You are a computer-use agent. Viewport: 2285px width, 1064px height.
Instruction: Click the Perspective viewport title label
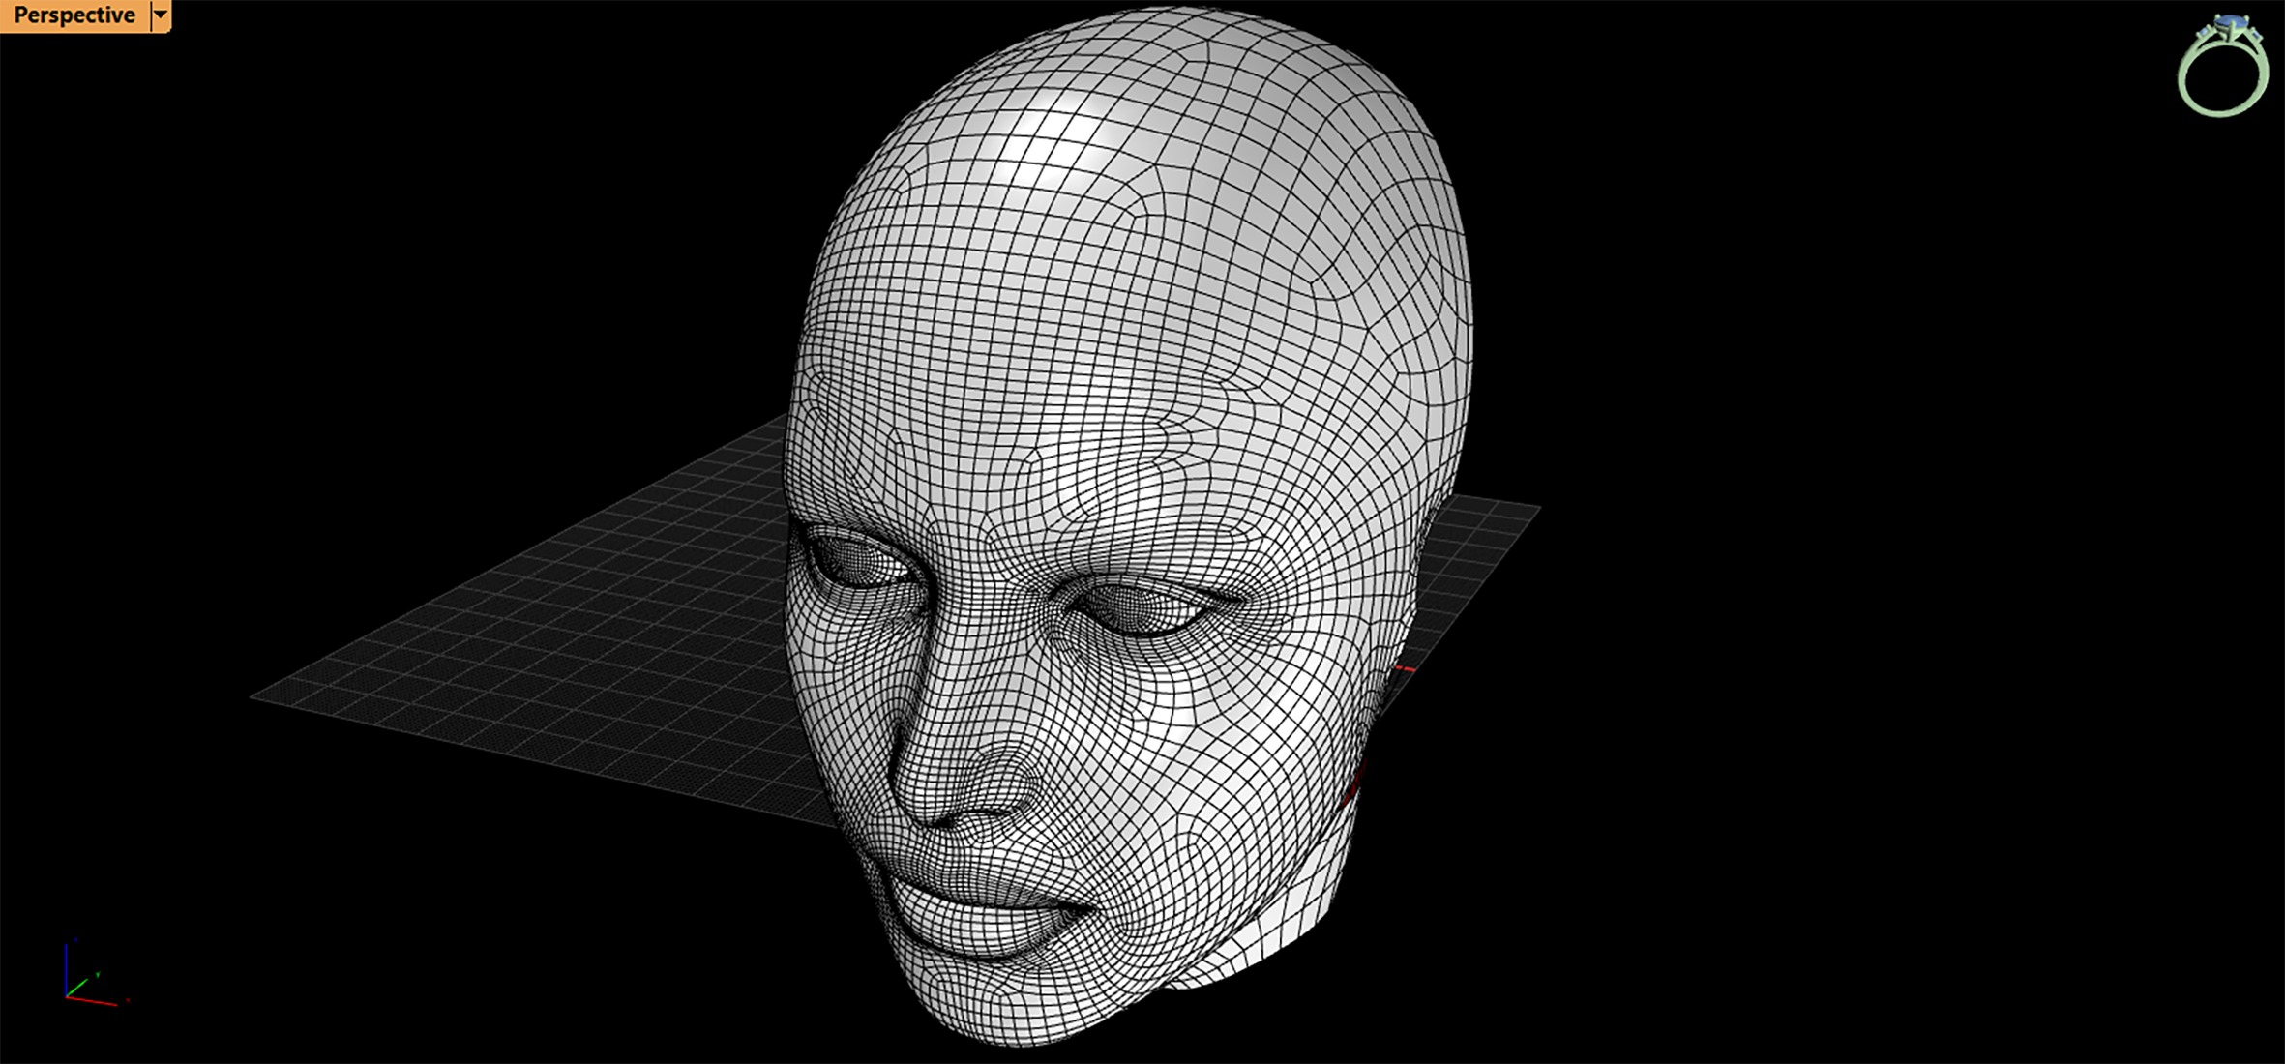pos(74,15)
